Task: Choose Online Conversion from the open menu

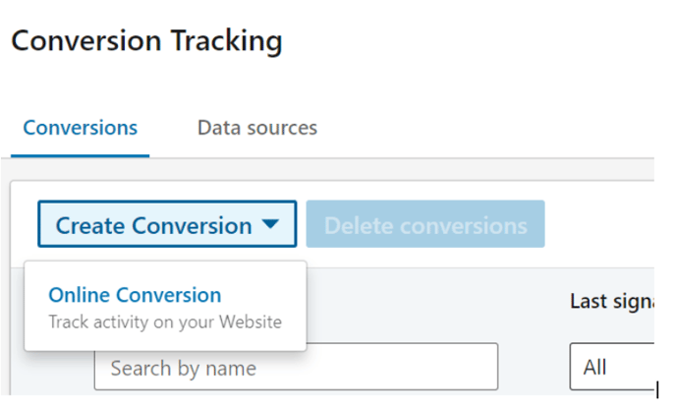Action: (165, 307)
